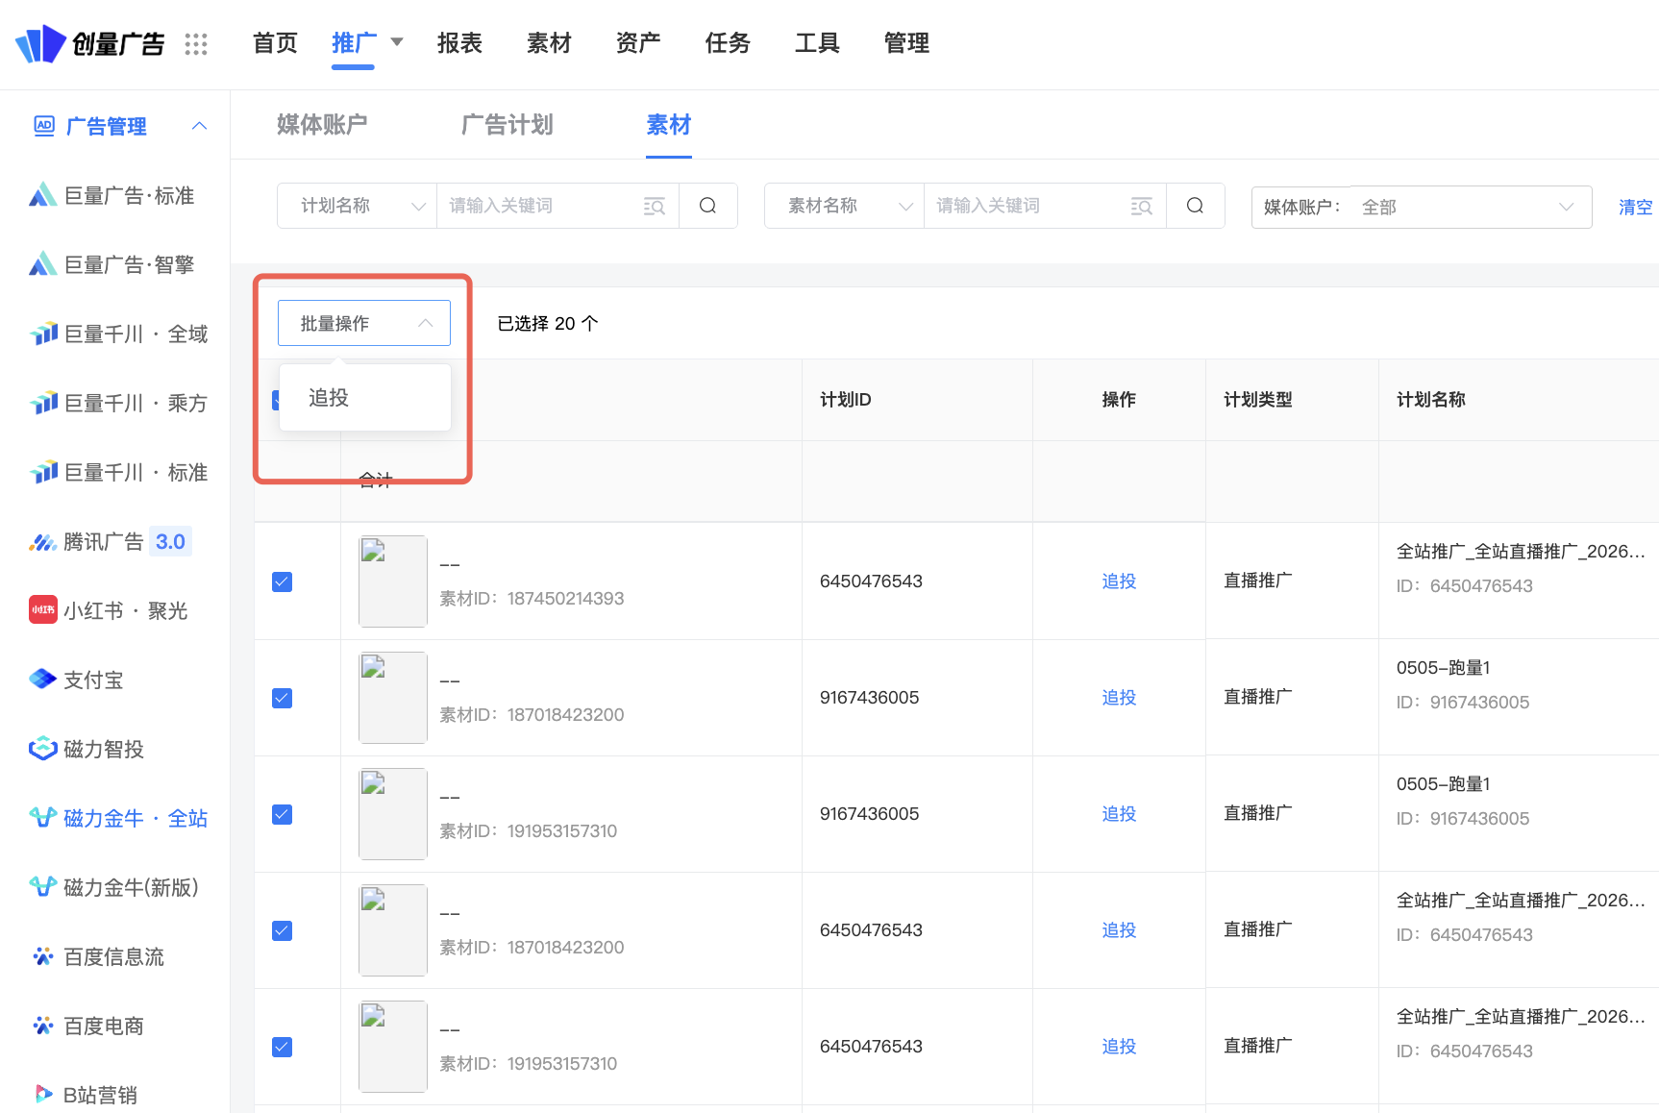Open the 素材名称 search type dropdown
Screen dimensions: 1659x1113
pos(845,206)
